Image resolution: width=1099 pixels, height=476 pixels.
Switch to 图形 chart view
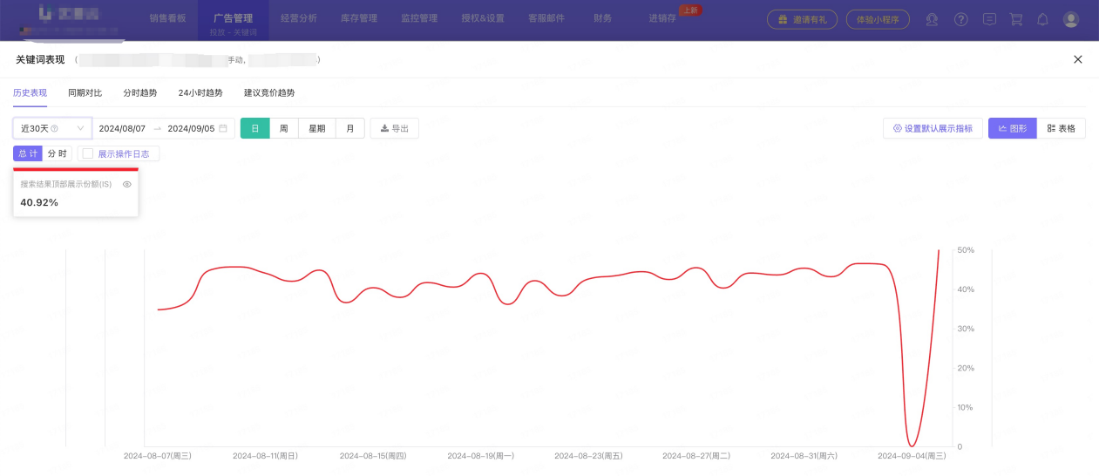click(1012, 128)
